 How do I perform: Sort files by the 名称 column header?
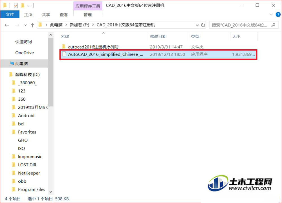65,36
